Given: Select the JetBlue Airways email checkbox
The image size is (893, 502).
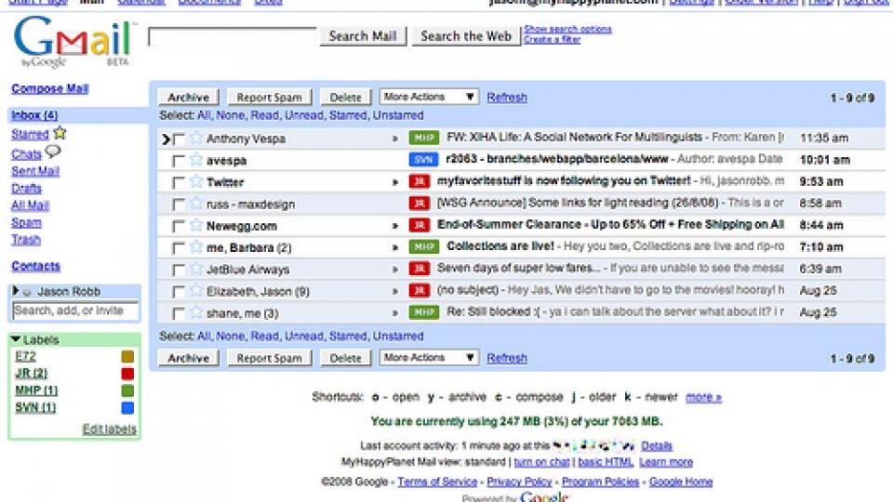Looking at the screenshot, I should click(179, 270).
